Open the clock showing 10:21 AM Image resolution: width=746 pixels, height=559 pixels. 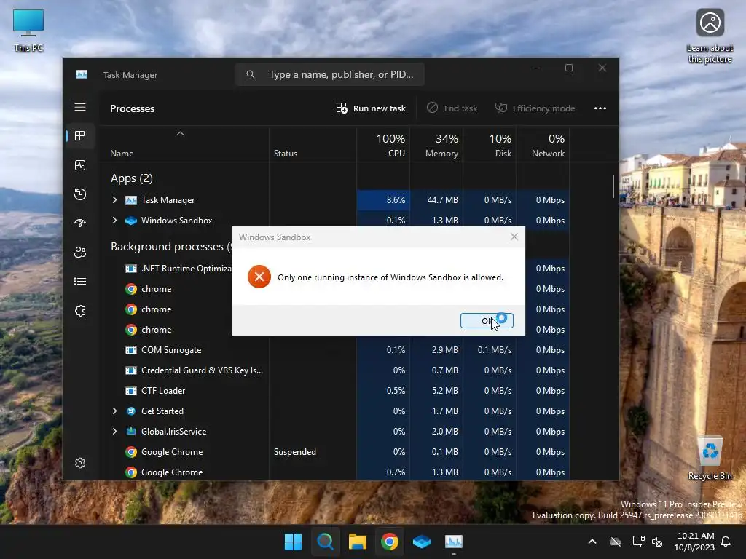[x=694, y=542]
